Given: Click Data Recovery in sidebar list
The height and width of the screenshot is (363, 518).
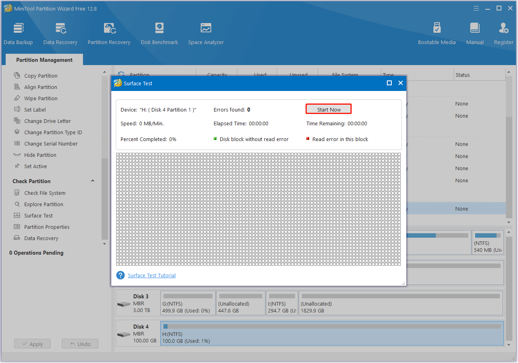Looking at the screenshot, I should coord(41,238).
